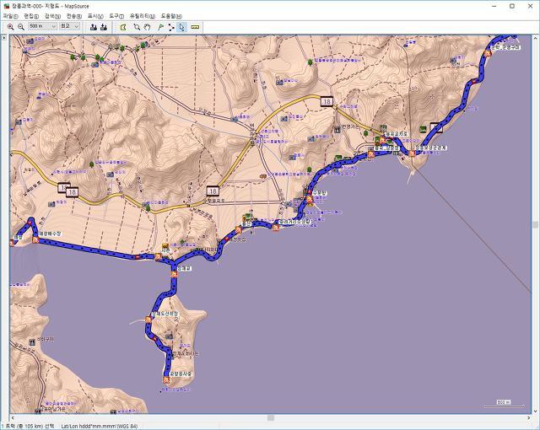Screen dimensions: 540x430
Task: Open the 검색(S) menu
Action: pyautogui.click(x=52, y=16)
